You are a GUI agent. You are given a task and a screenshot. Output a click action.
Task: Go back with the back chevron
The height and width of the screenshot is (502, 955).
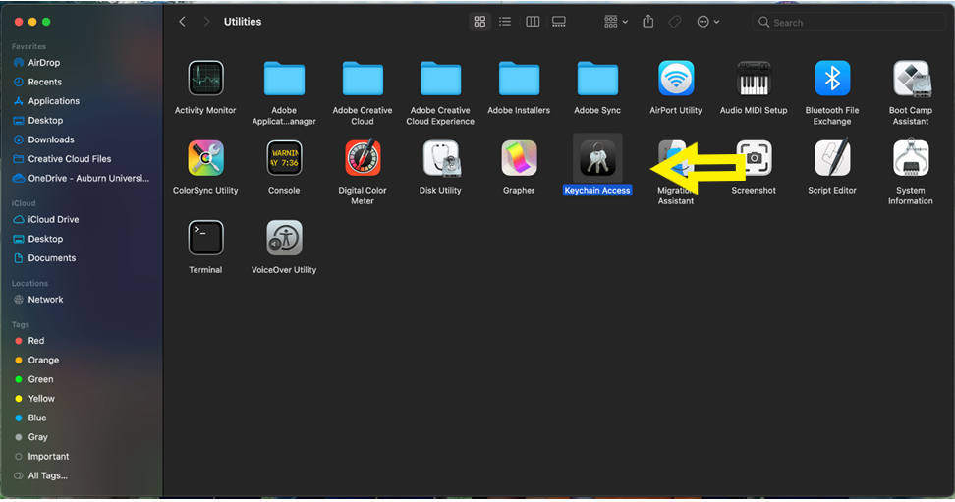[182, 22]
